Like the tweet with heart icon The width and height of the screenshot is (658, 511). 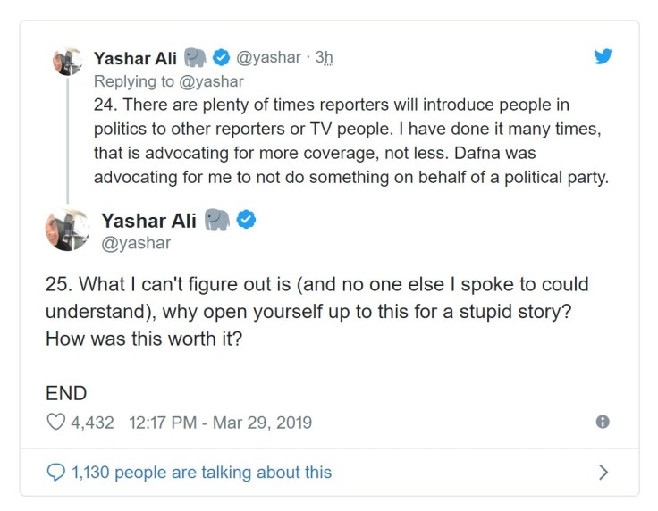(x=55, y=423)
